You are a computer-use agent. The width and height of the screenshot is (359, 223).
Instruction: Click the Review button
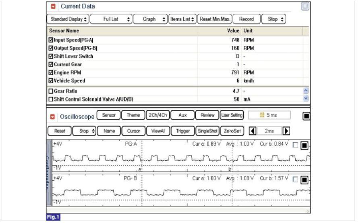[x=208, y=115]
